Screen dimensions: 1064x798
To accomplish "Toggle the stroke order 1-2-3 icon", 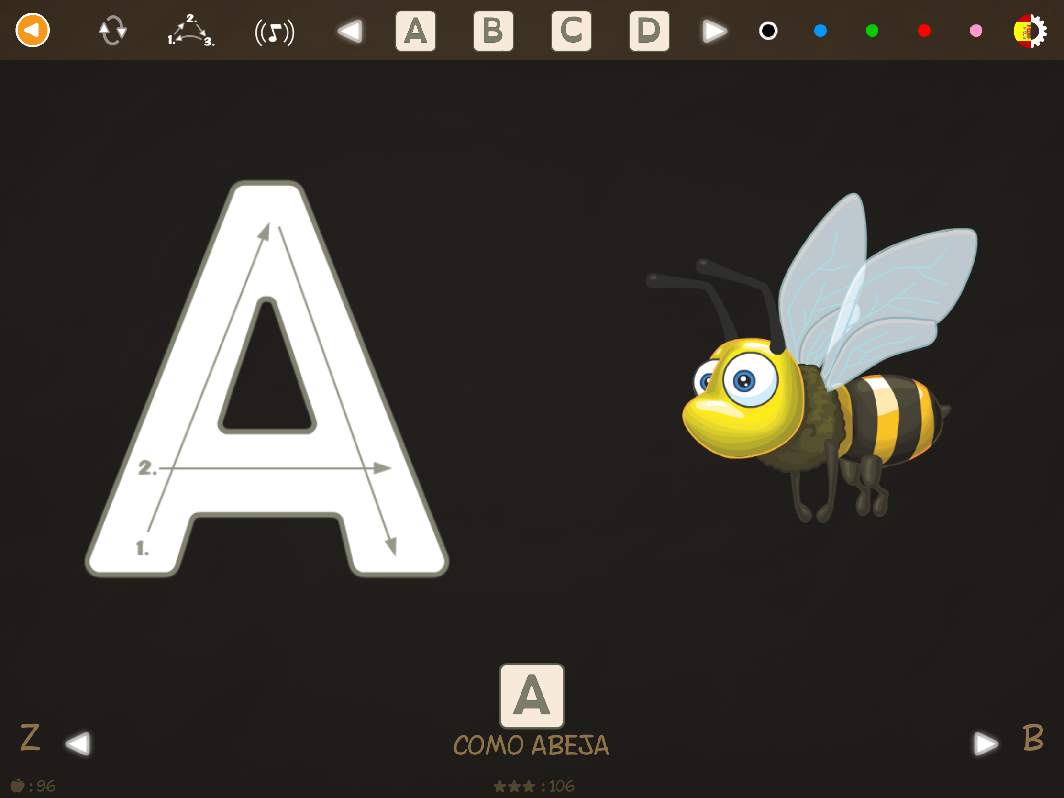I will click(191, 30).
